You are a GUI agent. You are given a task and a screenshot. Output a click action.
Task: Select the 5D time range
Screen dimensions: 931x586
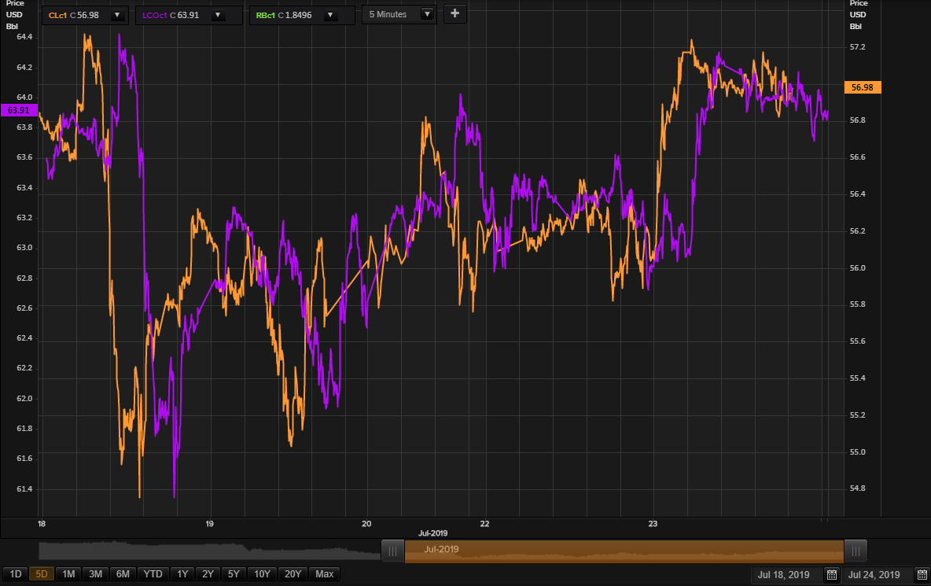click(42, 574)
